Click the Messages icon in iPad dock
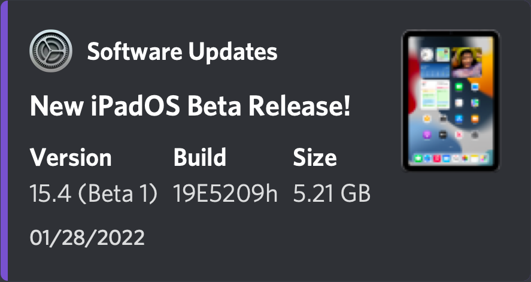 (x=418, y=158)
